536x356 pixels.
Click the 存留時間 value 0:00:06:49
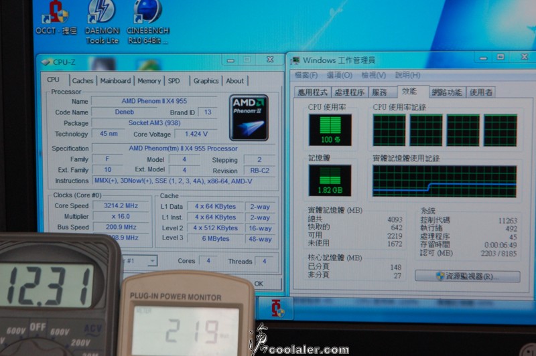coord(500,245)
